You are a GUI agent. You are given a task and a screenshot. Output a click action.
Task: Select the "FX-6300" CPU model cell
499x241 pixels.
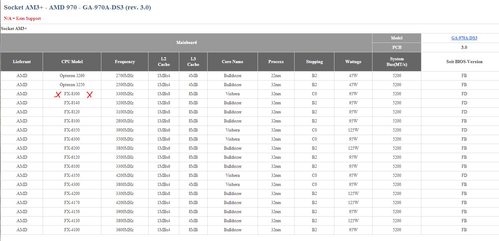pos(72,139)
